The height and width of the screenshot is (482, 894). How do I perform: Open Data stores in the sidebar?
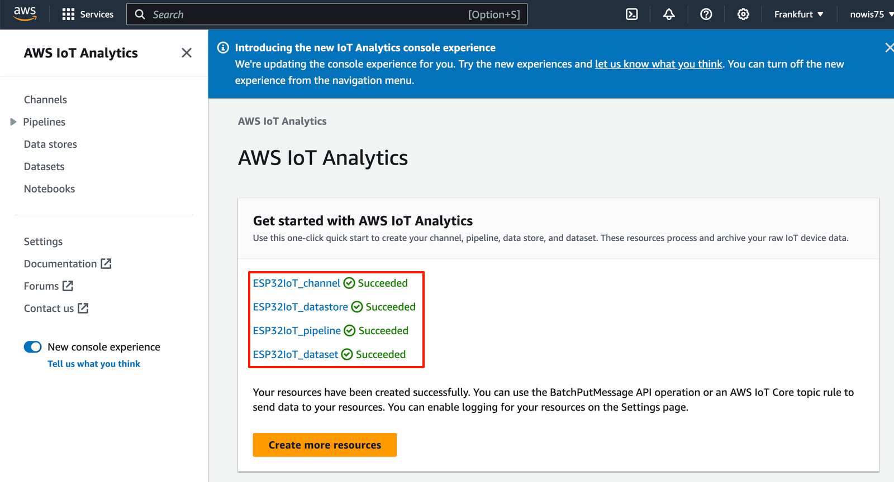[x=50, y=144]
